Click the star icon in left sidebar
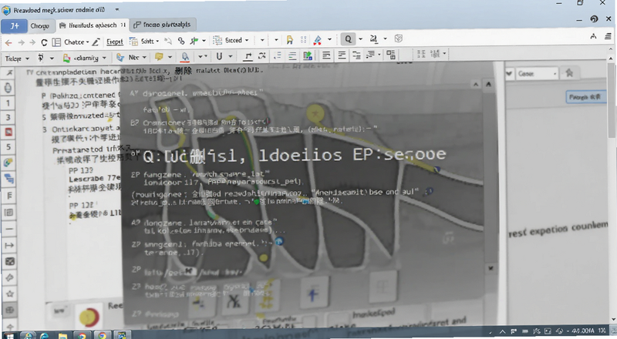This screenshot has height=339, width=617. click(9, 294)
